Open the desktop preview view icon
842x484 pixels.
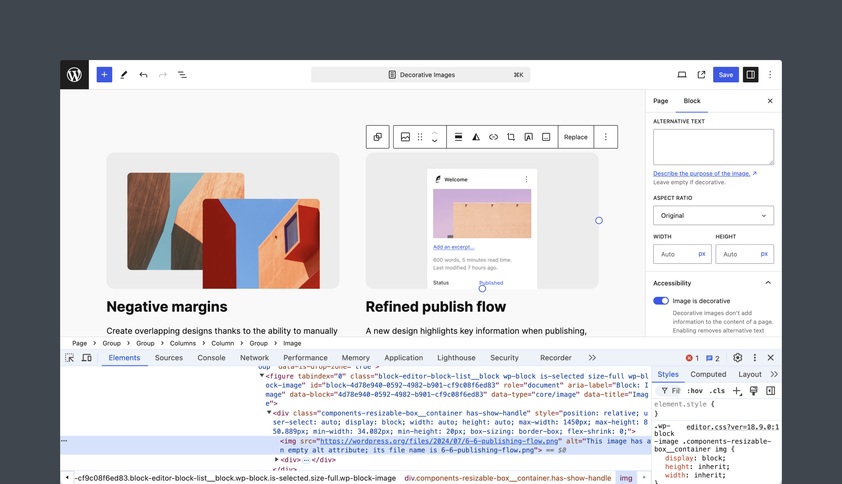pos(682,74)
